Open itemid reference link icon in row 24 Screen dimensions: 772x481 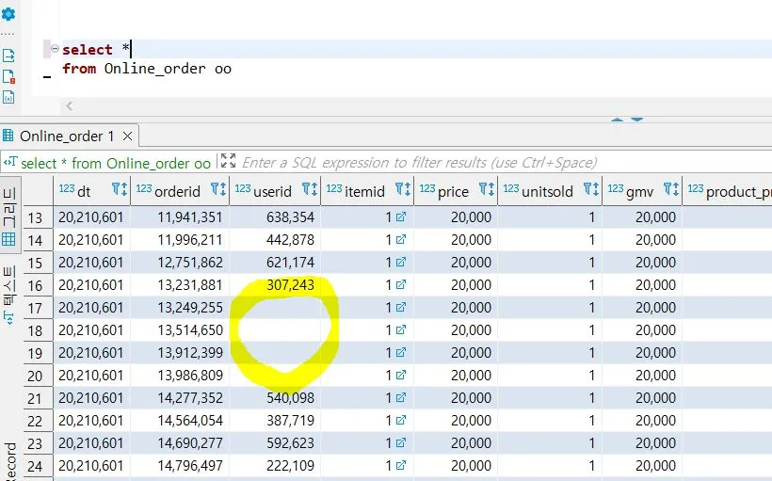point(401,465)
